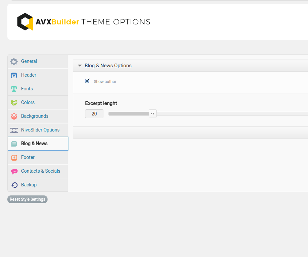Image resolution: width=308 pixels, height=257 pixels.
Task: Switch to the Colors tab label
Action: coord(28,102)
